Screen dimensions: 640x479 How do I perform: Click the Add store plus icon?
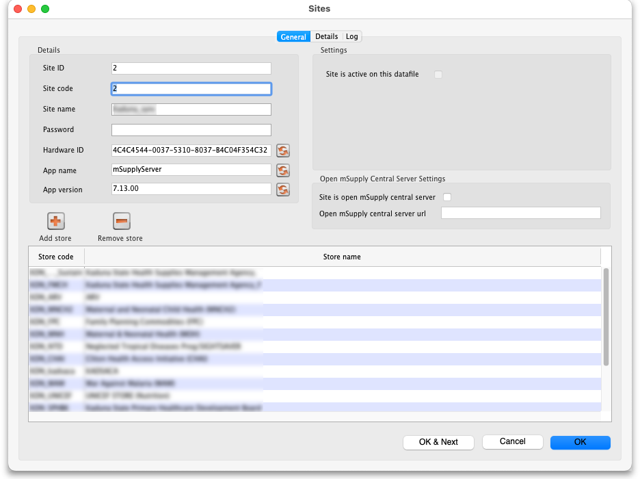[x=55, y=221]
